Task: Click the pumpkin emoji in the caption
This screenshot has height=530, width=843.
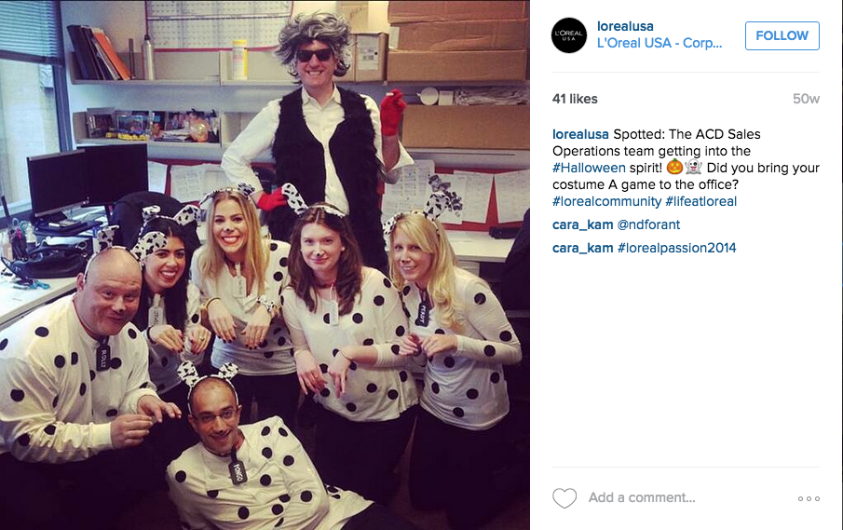Action: pos(674,167)
